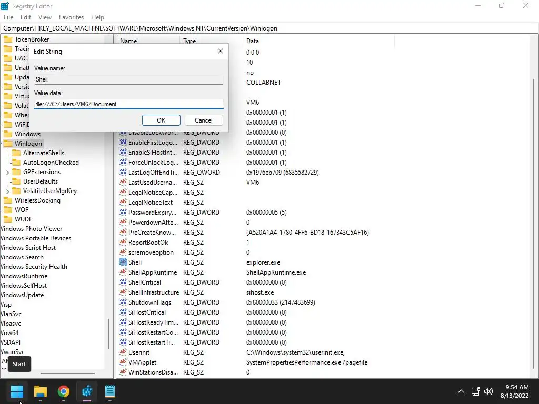Open the Help menu
This screenshot has width=539, height=404.
click(x=97, y=17)
